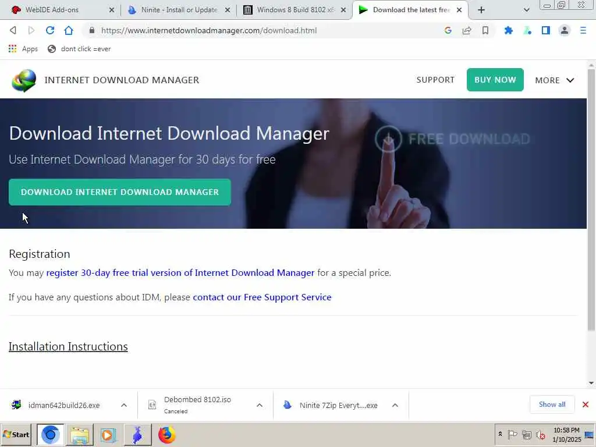Click the BUY NOW button
This screenshot has height=447, width=596.
495,80
